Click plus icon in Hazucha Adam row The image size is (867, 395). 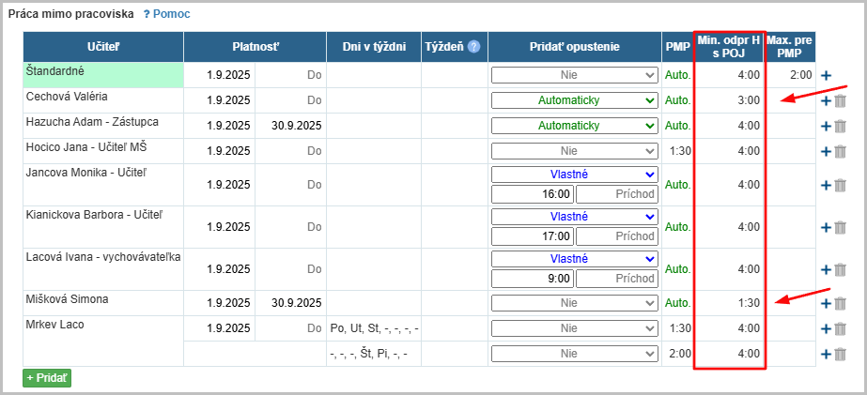pos(826,126)
